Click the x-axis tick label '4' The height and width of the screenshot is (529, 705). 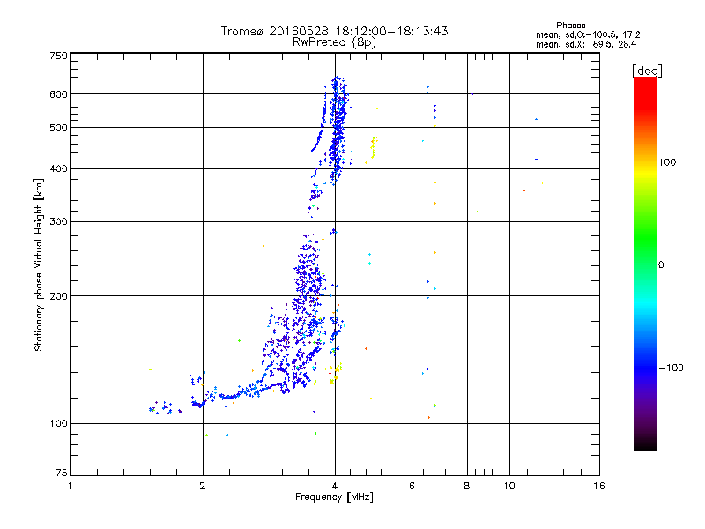pos(335,486)
